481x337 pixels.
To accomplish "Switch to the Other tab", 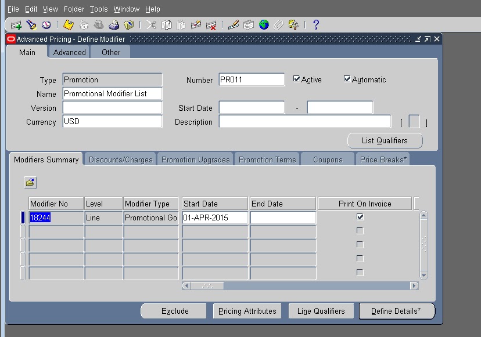I will (x=111, y=52).
